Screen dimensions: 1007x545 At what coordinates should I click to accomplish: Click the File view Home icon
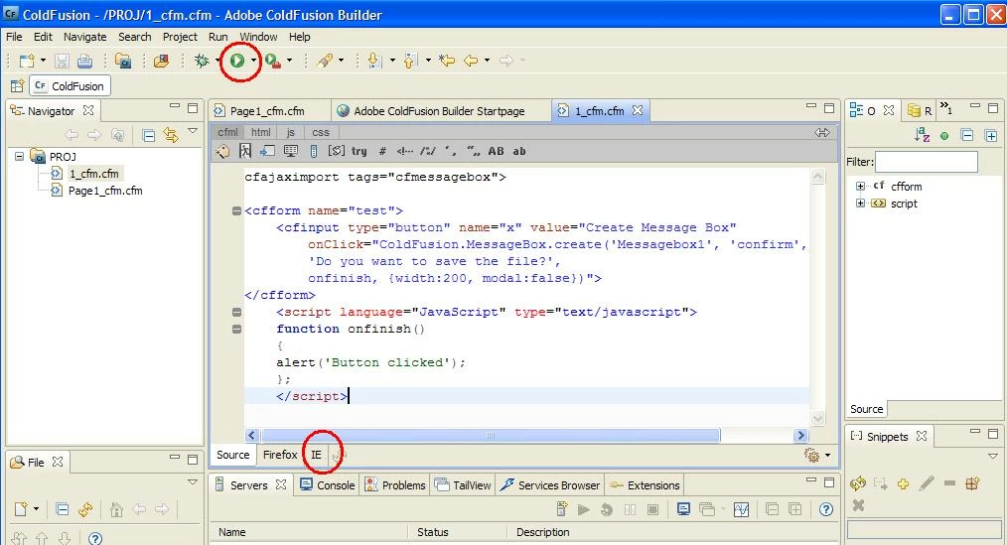coord(116,509)
